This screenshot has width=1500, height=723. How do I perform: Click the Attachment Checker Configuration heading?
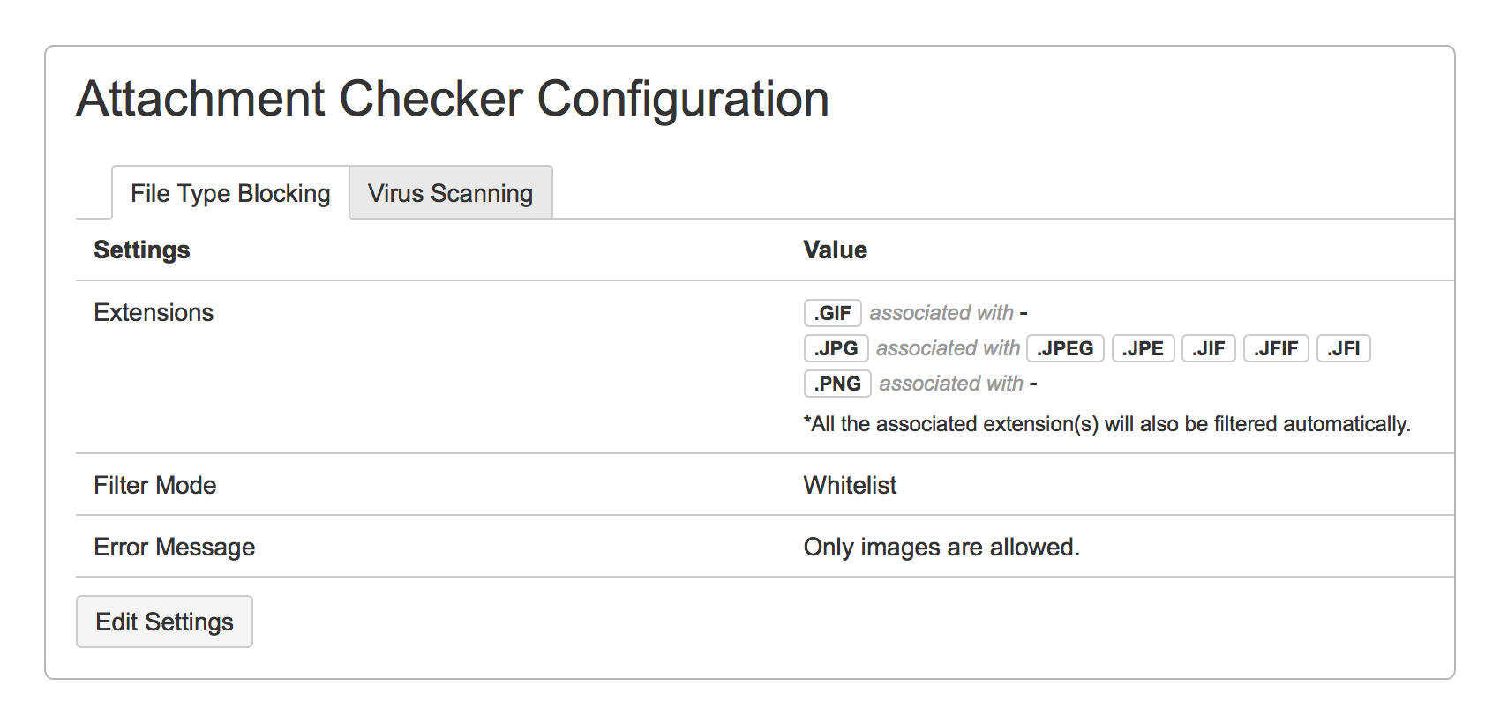(452, 97)
